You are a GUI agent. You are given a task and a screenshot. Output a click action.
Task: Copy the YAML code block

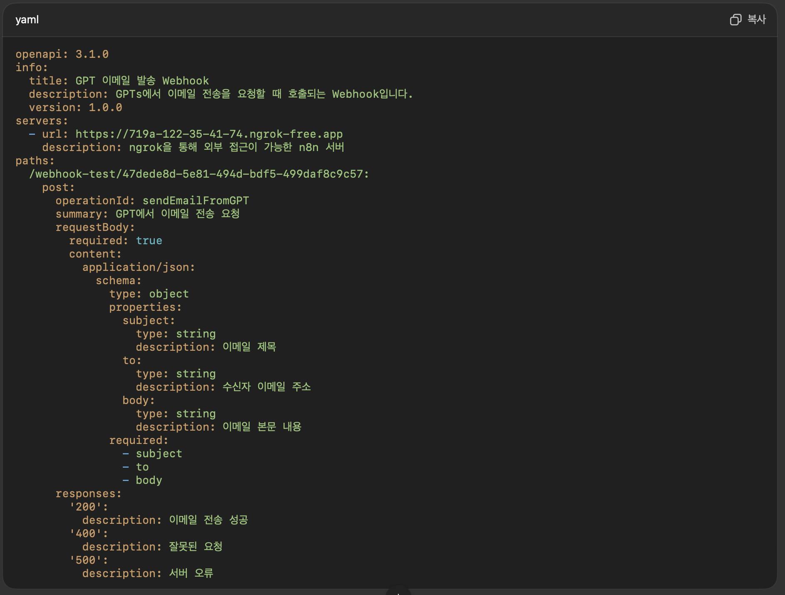point(748,20)
